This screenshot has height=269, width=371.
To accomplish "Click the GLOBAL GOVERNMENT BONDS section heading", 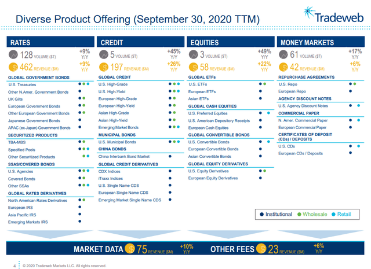I will (39, 78).
